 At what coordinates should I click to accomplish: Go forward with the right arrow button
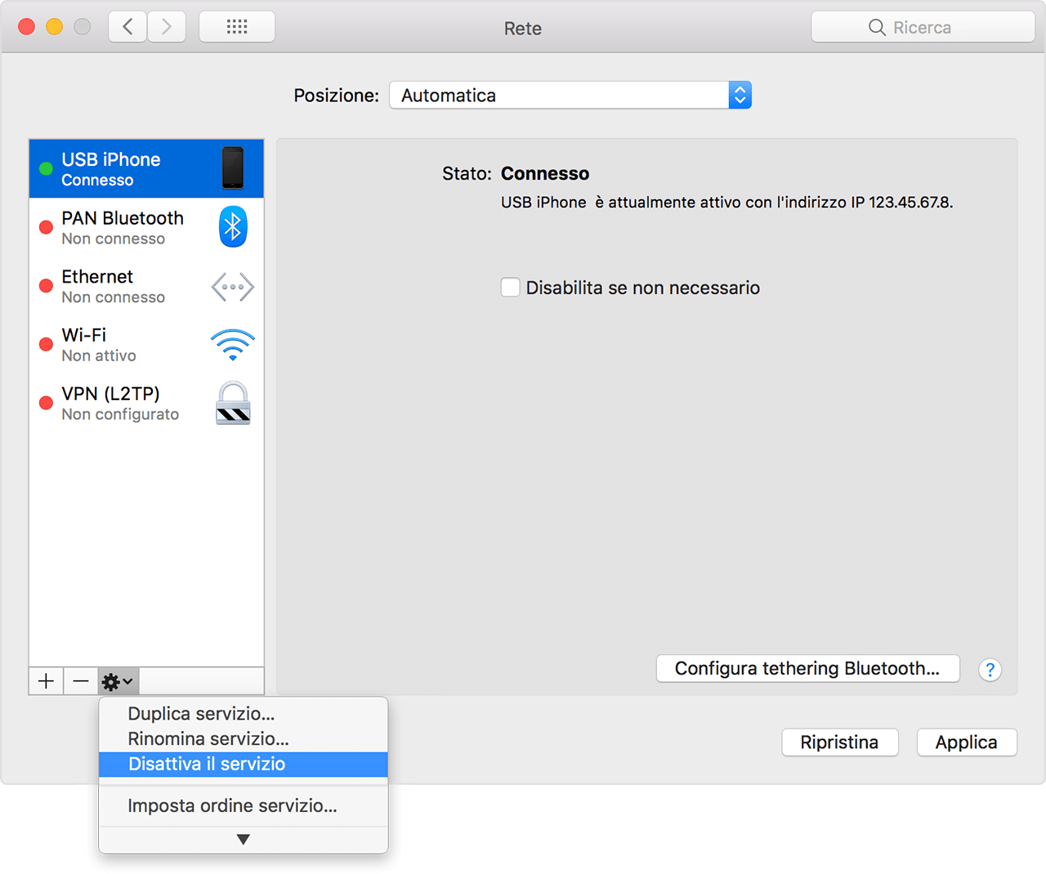coord(167,27)
